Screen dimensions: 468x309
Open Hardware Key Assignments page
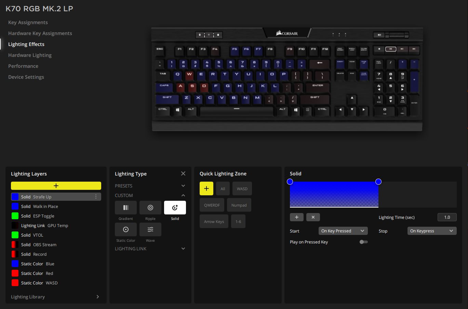[40, 33]
